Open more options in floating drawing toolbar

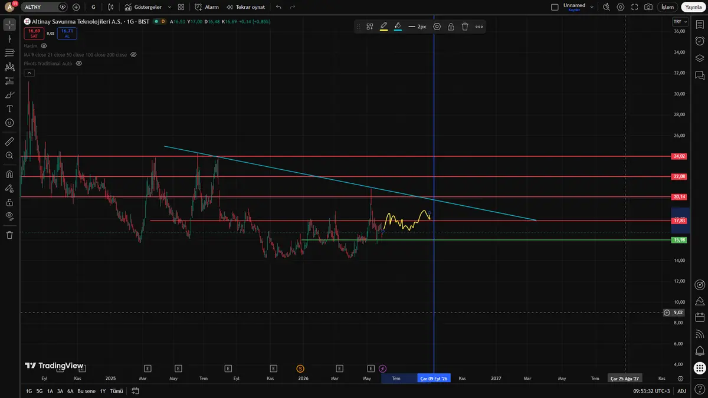(x=479, y=27)
